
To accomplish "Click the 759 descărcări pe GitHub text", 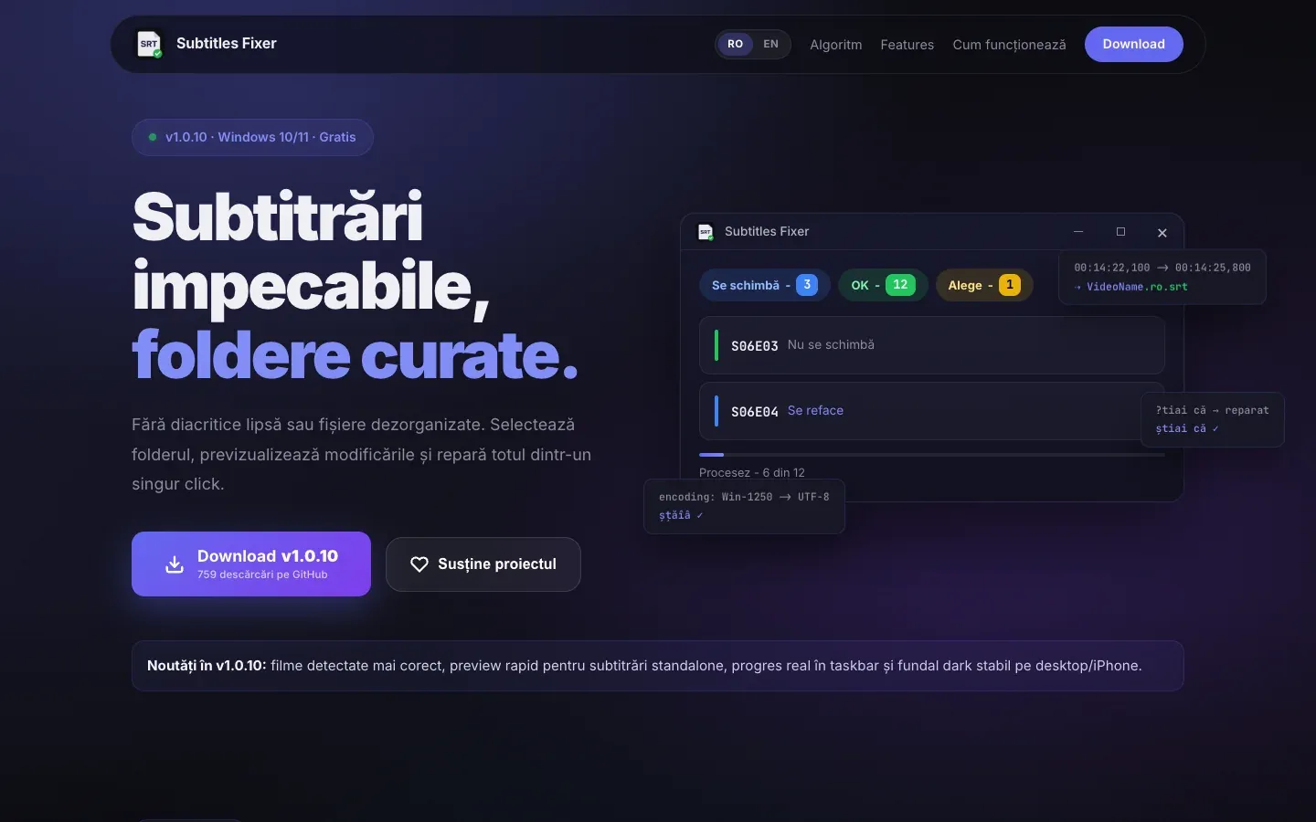I will click(x=262, y=574).
